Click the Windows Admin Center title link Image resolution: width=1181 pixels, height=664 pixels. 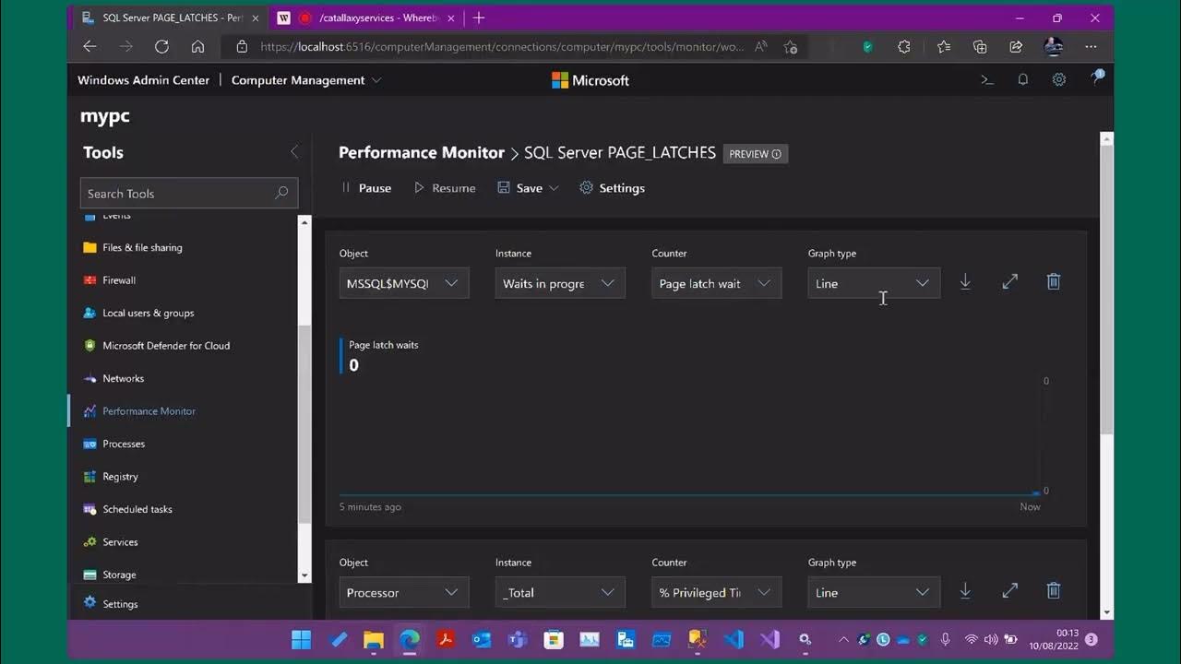pyautogui.click(x=143, y=80)
